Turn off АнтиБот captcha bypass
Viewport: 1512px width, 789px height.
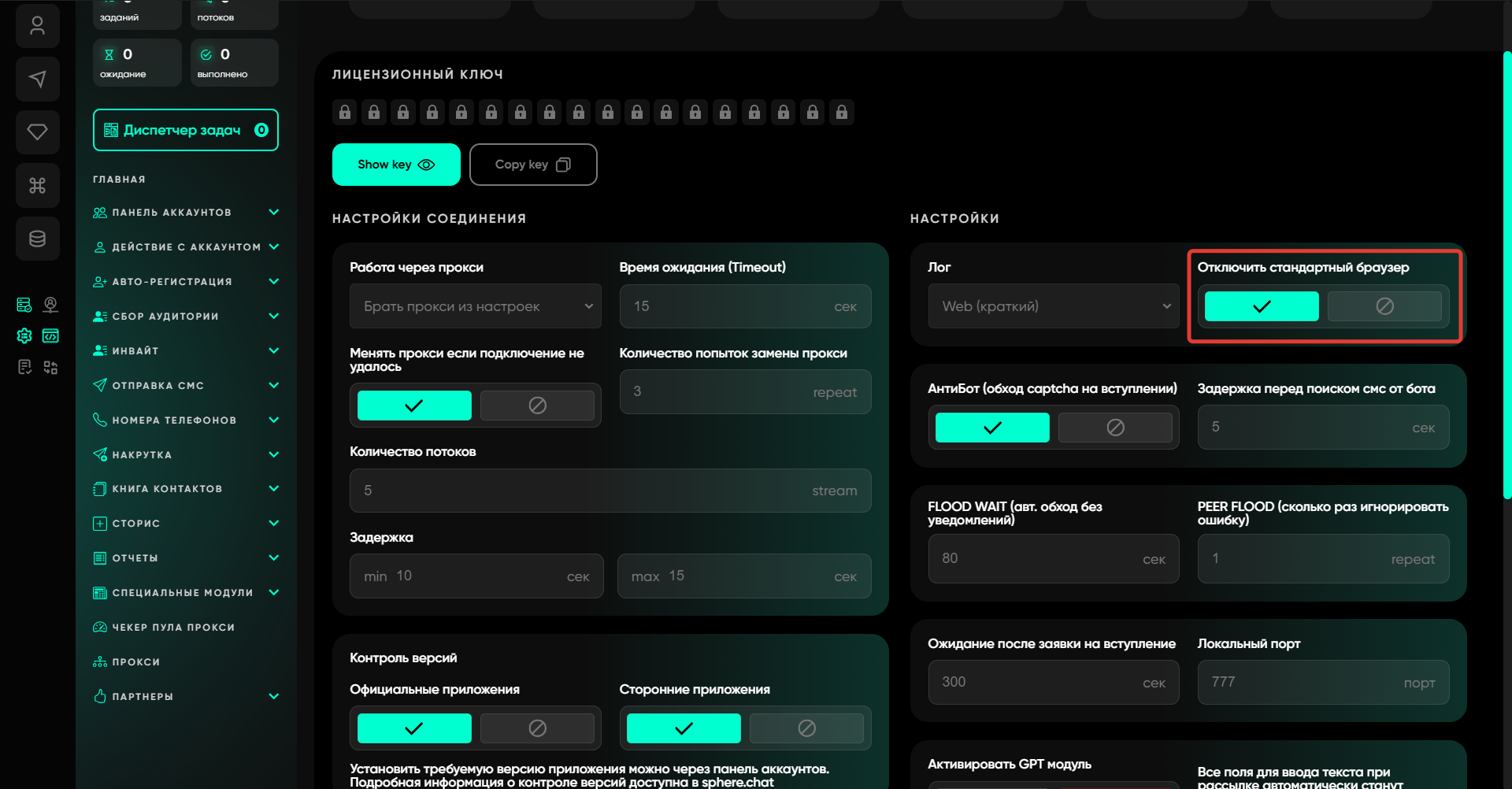tap(1114, 428)
